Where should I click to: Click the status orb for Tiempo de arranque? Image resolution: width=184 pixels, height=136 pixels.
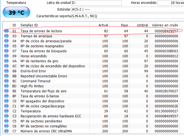click(x=6, y=36)
